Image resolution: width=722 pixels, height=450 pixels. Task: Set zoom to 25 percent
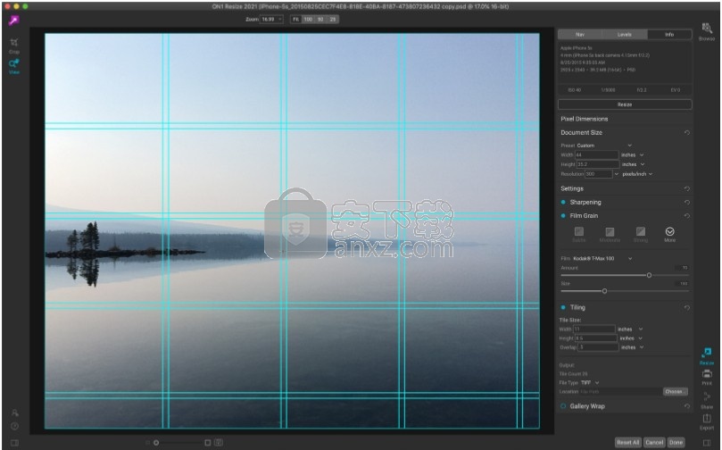(333, 20)
